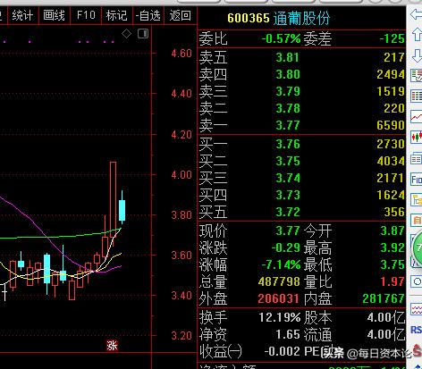The width and height of the screenshot is (422, 369).
Task: Click the F10 sidebar icon
Action: point(417,180)
